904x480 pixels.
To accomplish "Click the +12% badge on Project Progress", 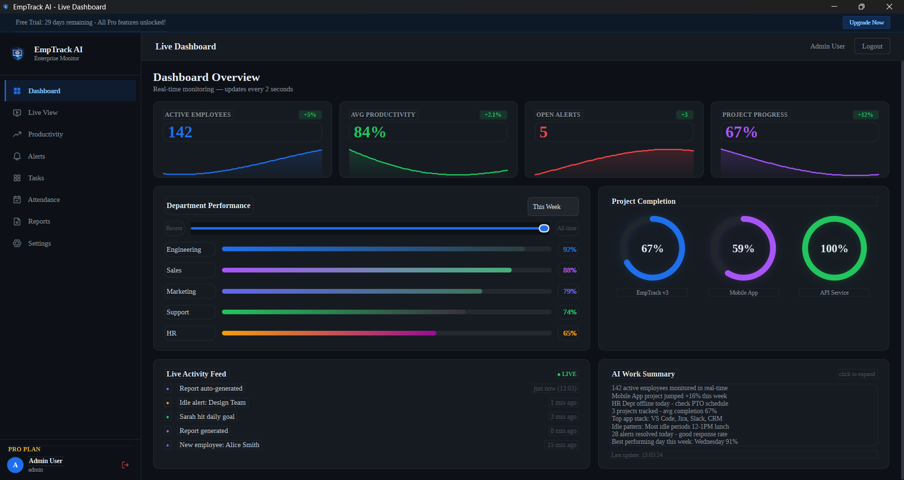I will tap(865, 115).
